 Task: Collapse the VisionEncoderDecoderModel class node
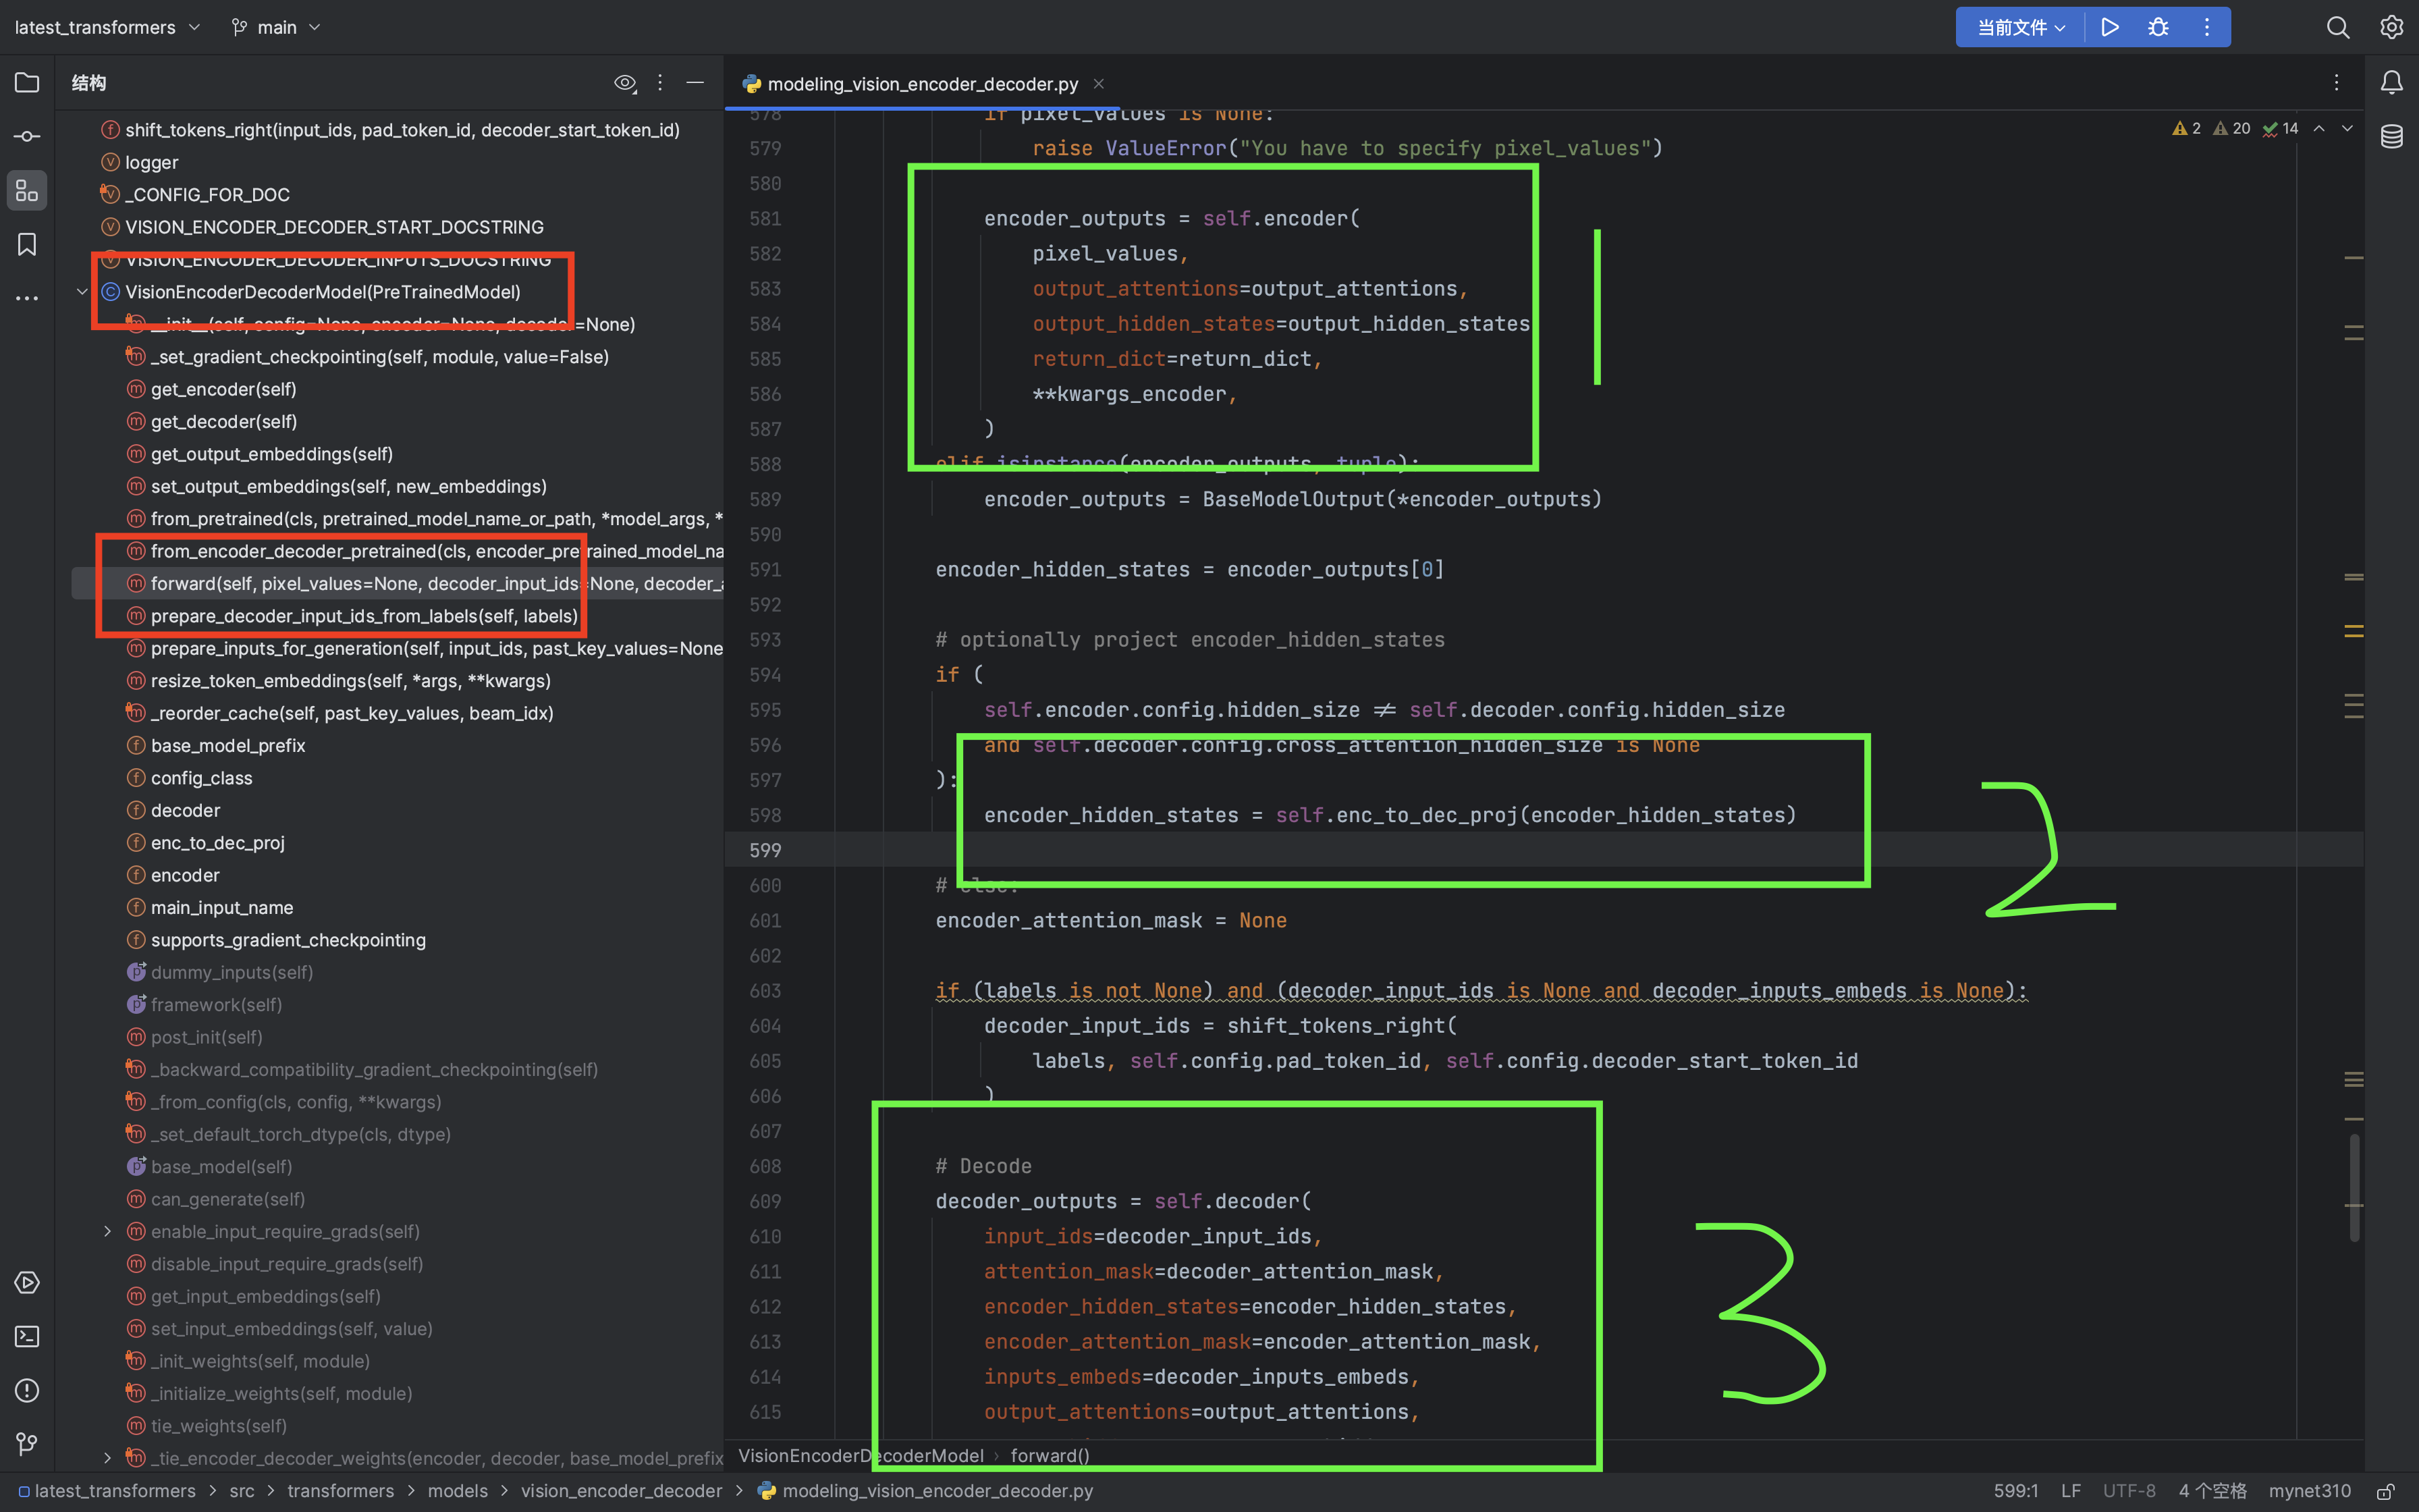(x=82, y=292)
